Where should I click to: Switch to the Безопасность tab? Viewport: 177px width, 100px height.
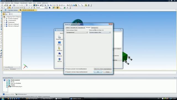[95, 28]
